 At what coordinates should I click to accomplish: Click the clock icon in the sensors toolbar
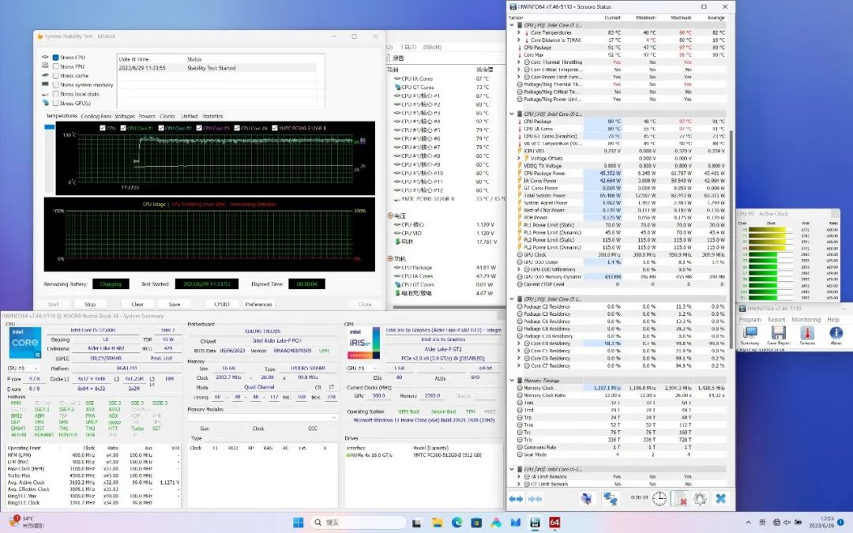pyautogui.click(x=659, y=498)
